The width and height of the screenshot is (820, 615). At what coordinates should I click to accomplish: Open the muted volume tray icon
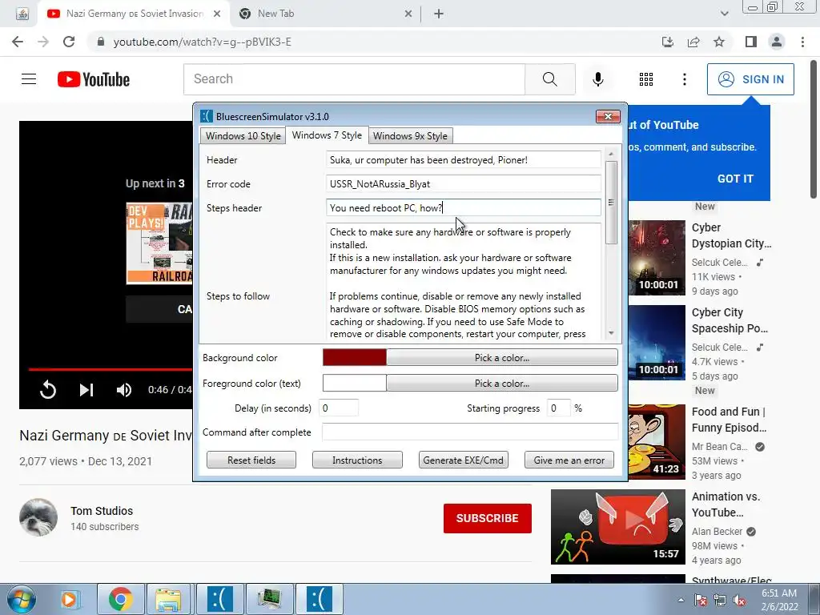(x=738, y=600)
